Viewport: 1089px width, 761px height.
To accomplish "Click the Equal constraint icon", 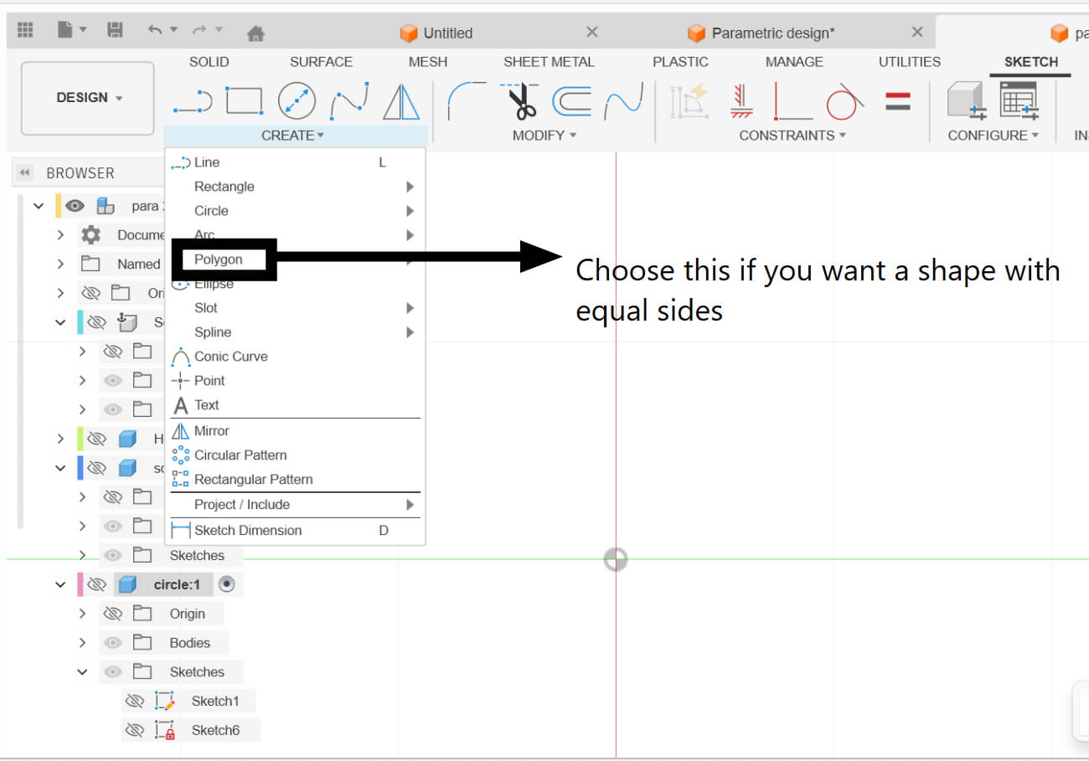I will click(x=898, y=101).
